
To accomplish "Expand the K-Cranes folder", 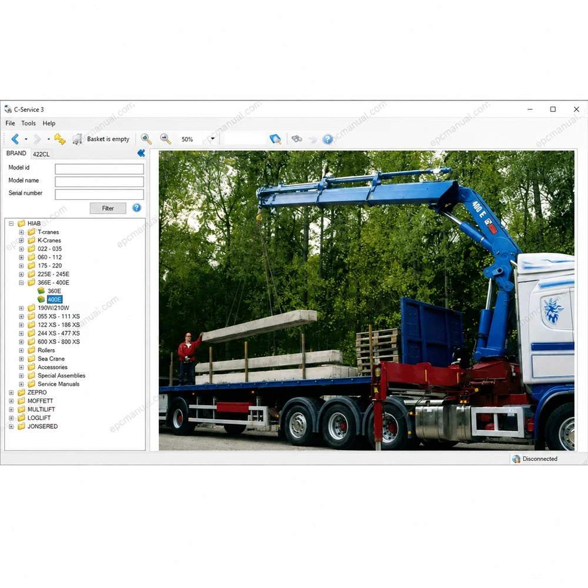I will pyautogui.click(x=21, y=240).
